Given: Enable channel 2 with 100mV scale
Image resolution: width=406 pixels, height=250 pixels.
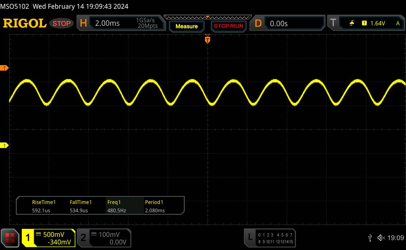Looking at the screenshot, I should coord(103,238).
